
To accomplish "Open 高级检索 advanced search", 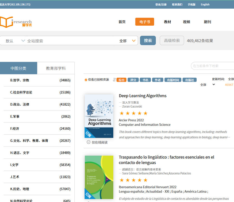I will [172, 40].
